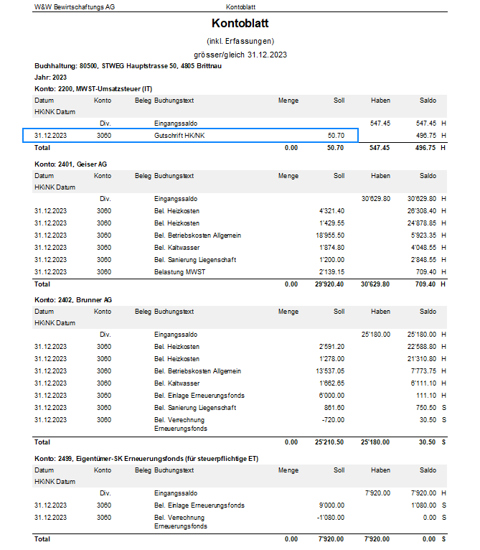Viewport: 480px width, 550px height.
Task: Click Soll amount 6'000.00
Action: (x=331, y=396)
